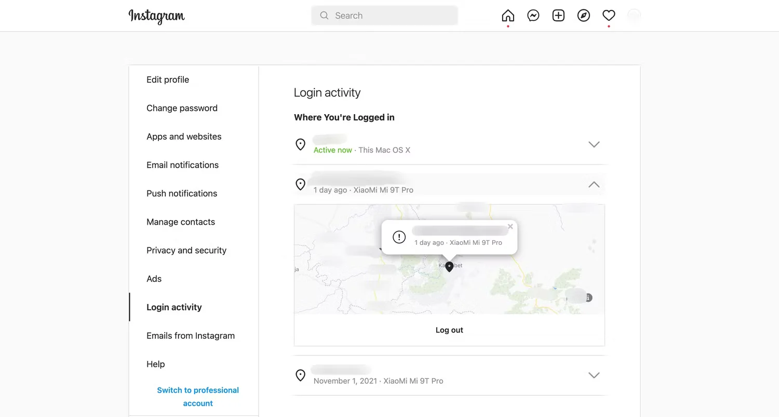
Task: Open Edit profile settings
Action: point(168,80)
